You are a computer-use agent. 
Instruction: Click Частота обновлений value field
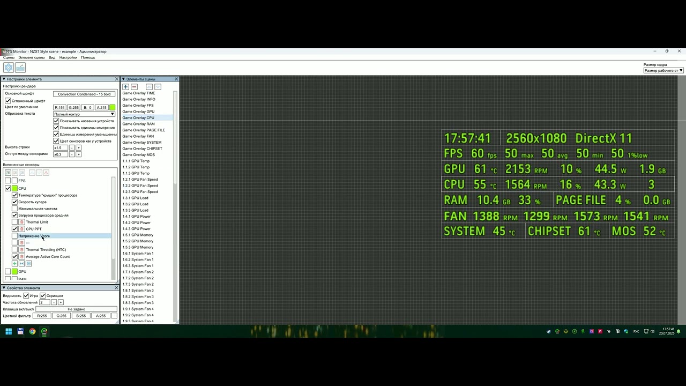pyautogui.click(x=44, y=302)
